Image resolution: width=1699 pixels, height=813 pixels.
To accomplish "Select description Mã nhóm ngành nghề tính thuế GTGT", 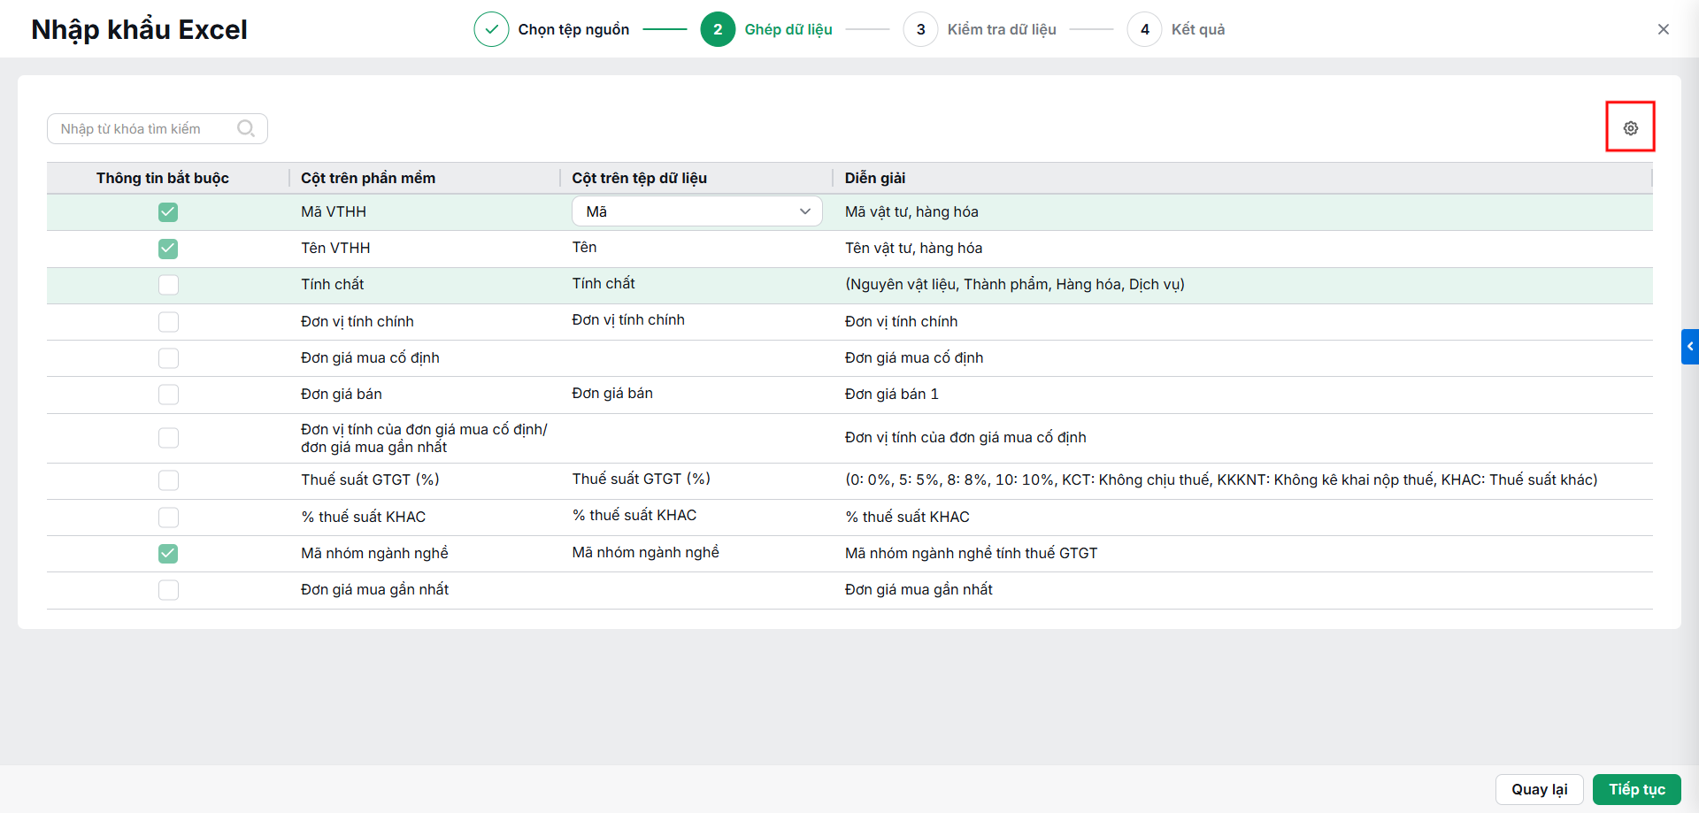I will coord(971,554).
